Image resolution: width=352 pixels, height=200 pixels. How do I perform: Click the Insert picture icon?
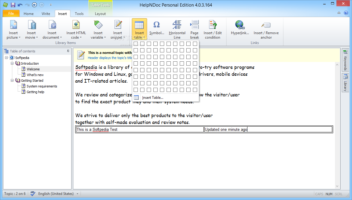click(13, 25)
